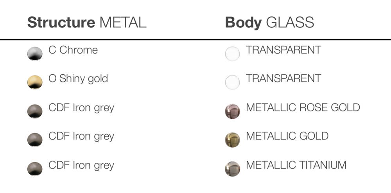Click the METALLIC GOLD text label
Screen dimensions: 391x193
[x=287, y=136]
